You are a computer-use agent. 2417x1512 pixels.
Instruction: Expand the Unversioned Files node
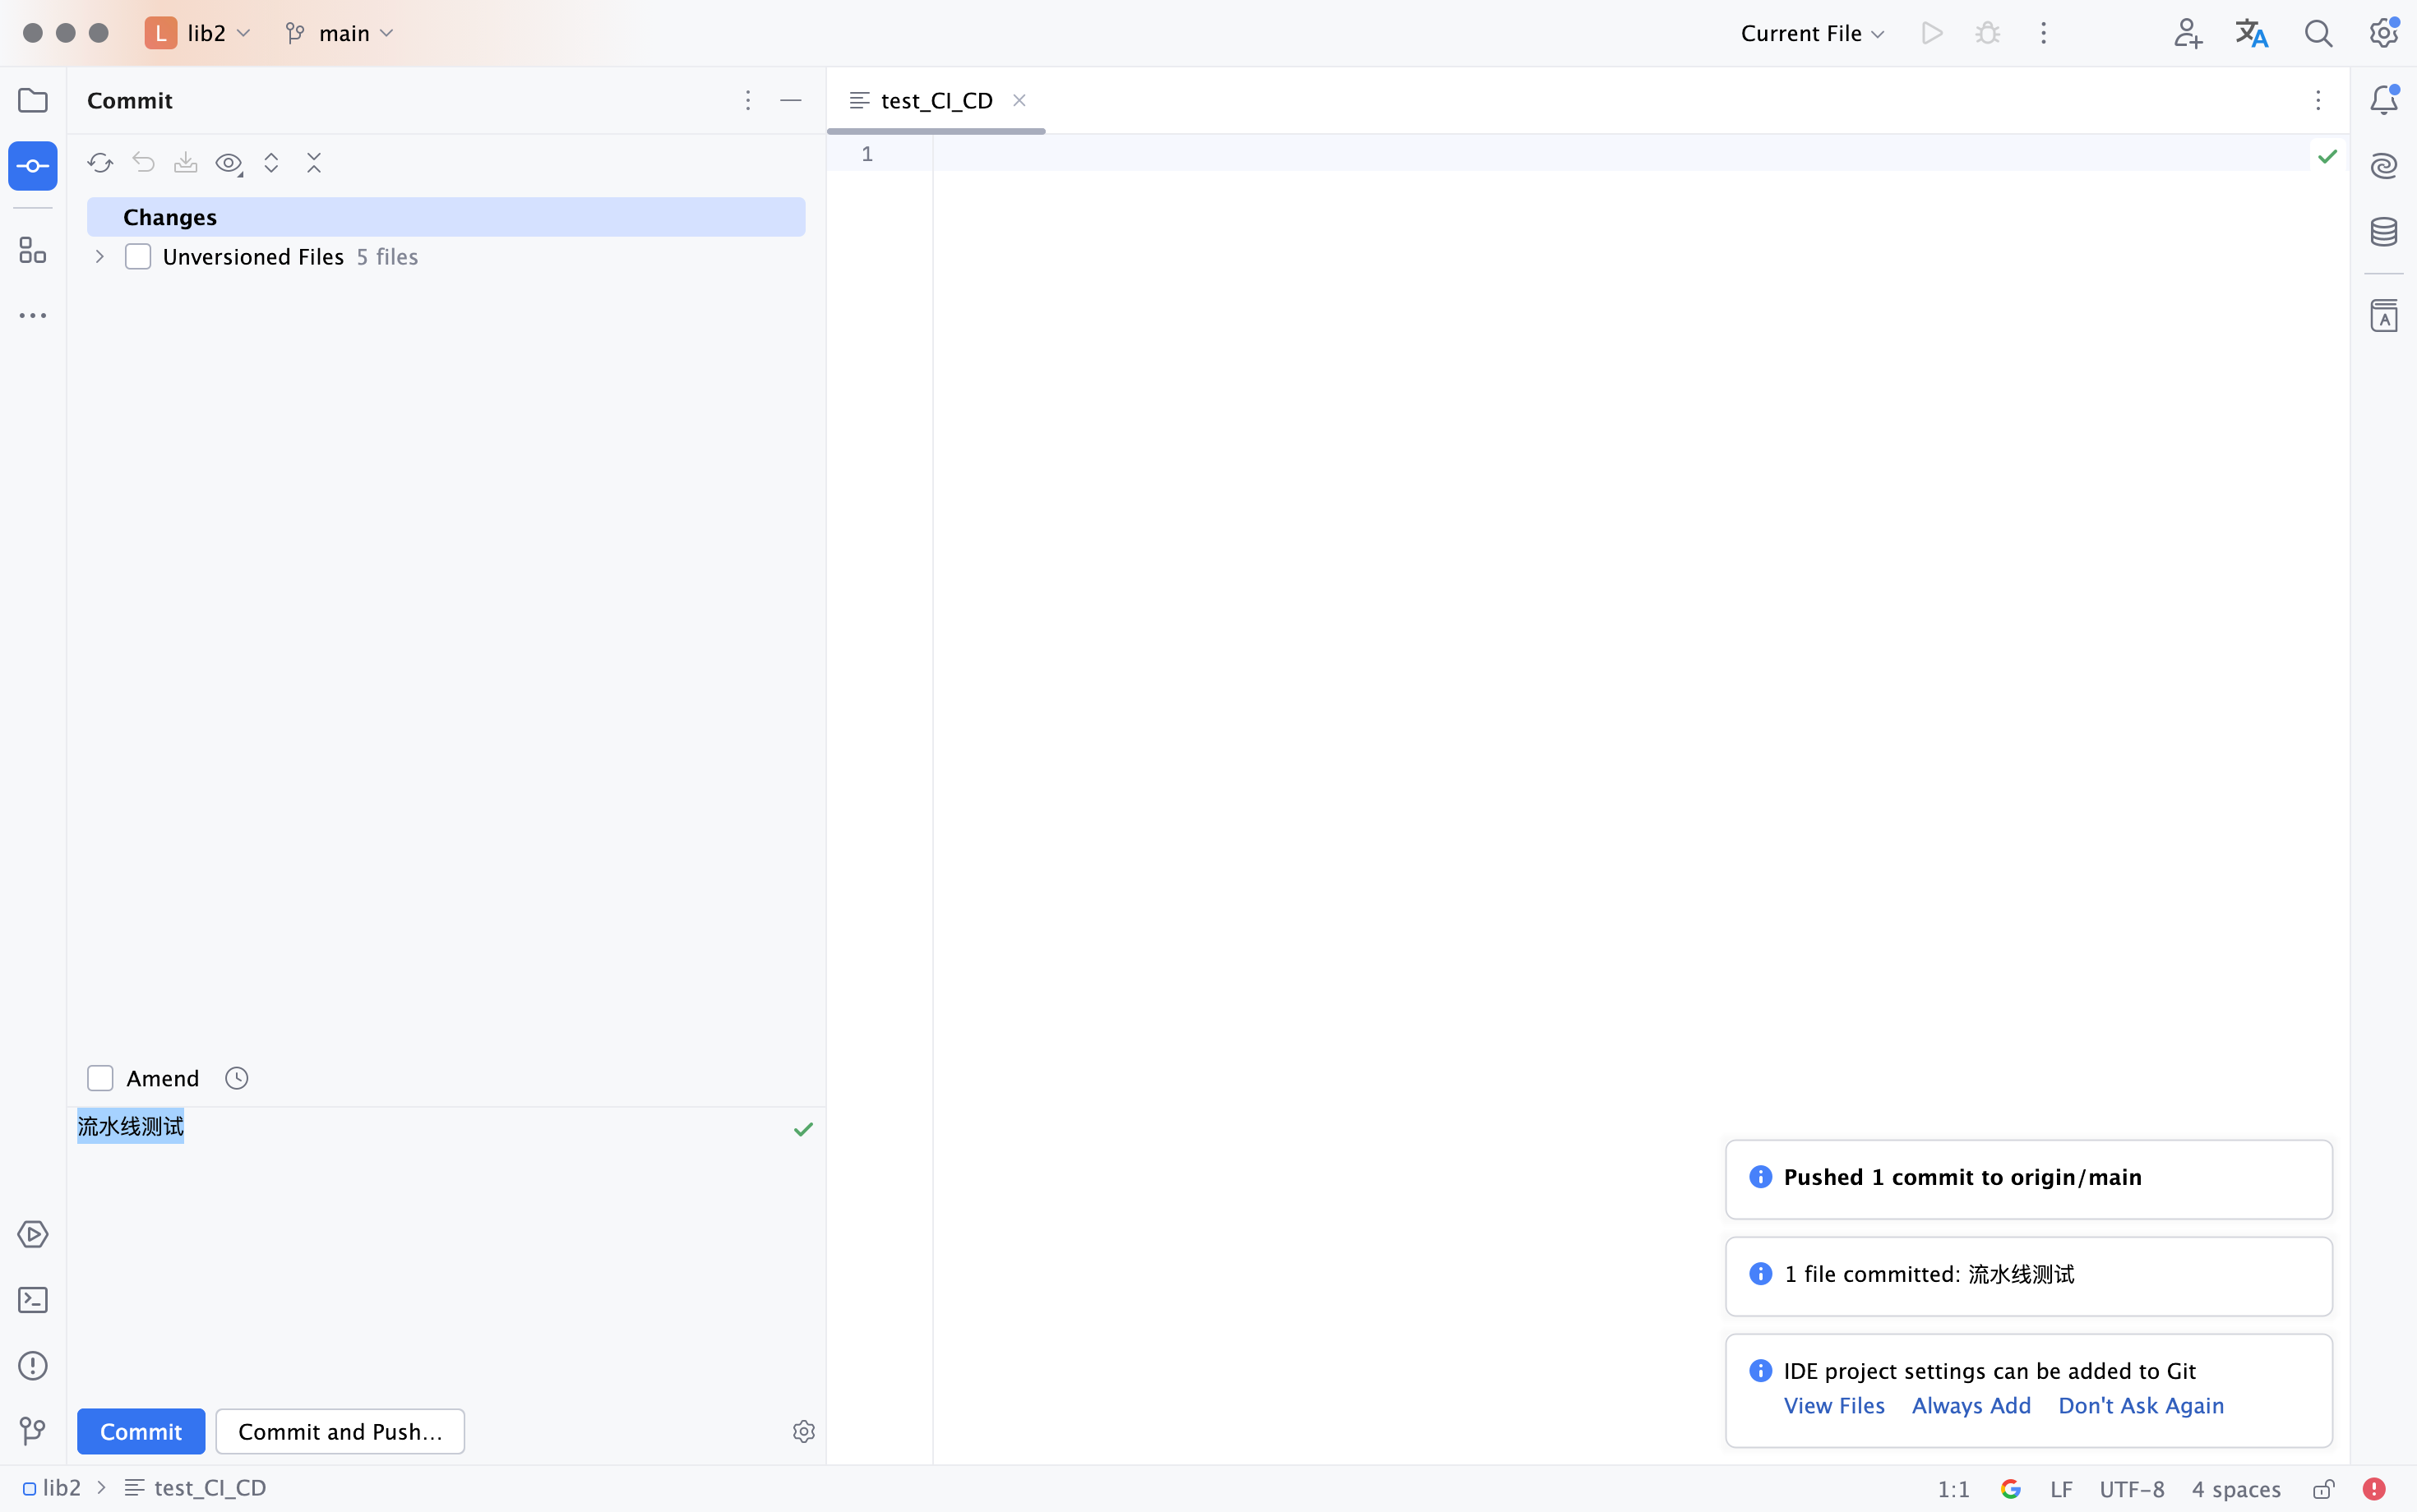point(98,256)
